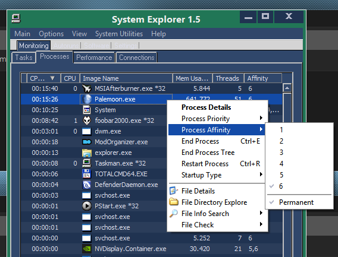Switch to the Connections tab
Screen dimensions: 338x257
point(137,58)
